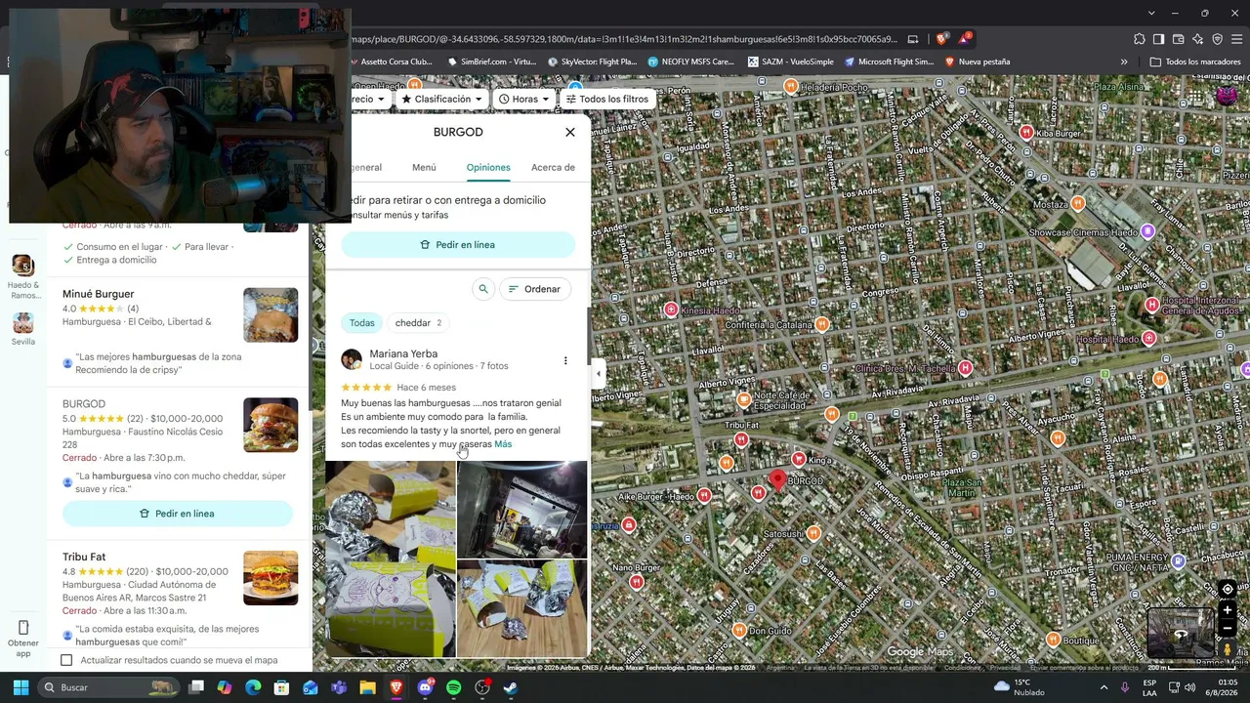Select the Minué Burguer result title
The width and height of the screenshot is (1250, 703).
click(x=98, y=294)
